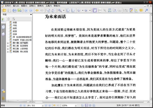Click the attachments paperclip icon
Viewport: 153px width, 108px height.
[x=3, y=98]
